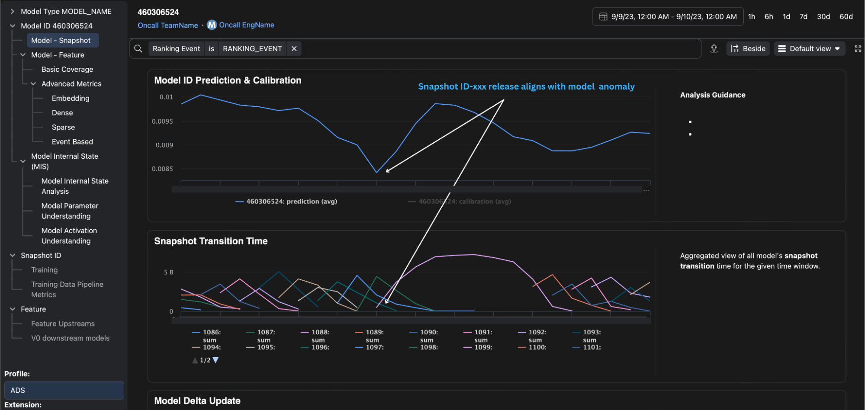Click the Oncall EngName avatar icon
865x410 pixels.
pos(211,25)
